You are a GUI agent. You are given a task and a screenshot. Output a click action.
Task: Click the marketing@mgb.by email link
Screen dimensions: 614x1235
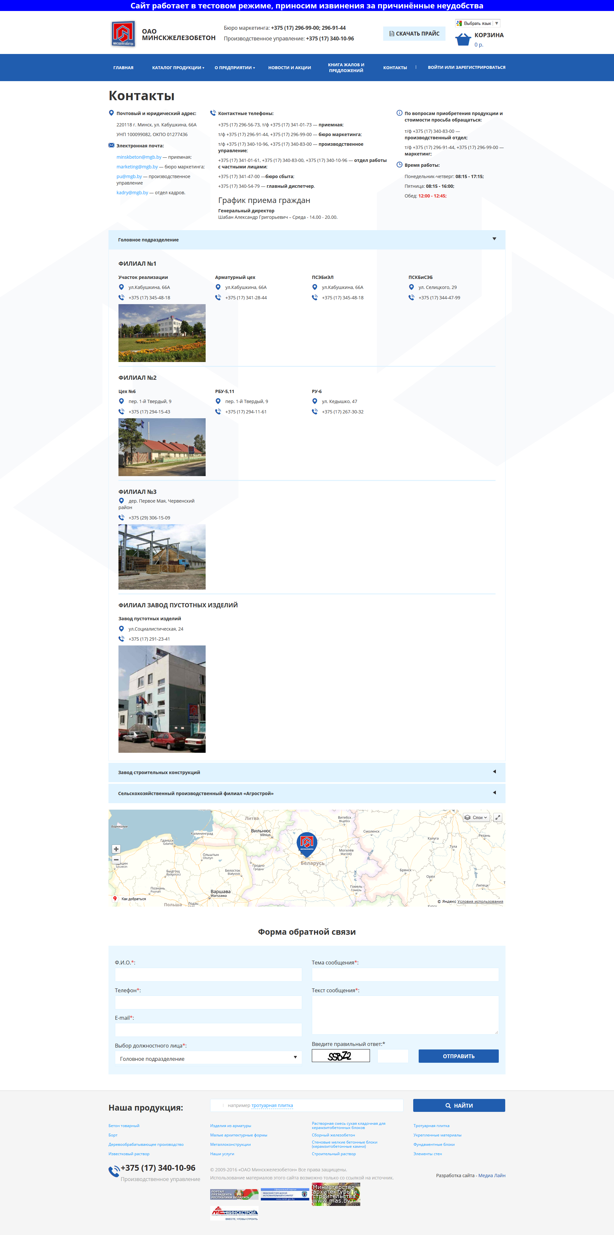(137, 166)
